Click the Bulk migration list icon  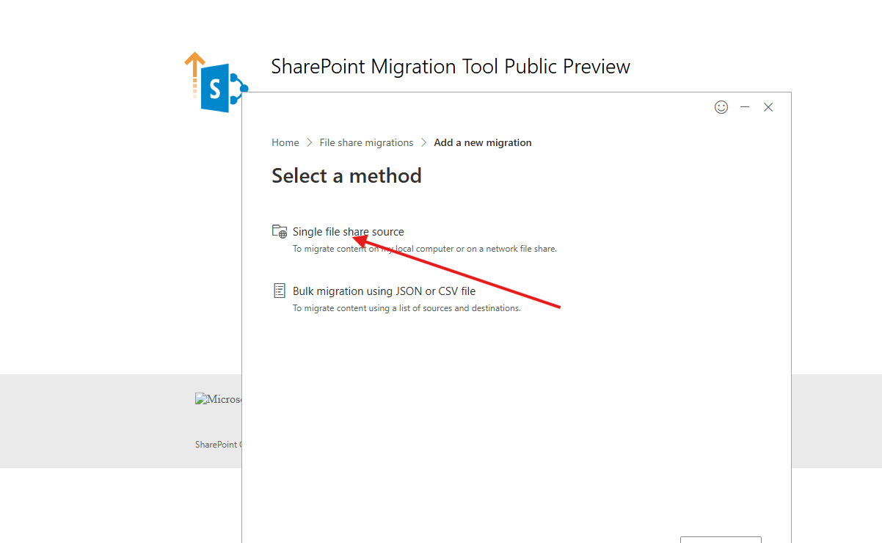(x=280, y=291)
